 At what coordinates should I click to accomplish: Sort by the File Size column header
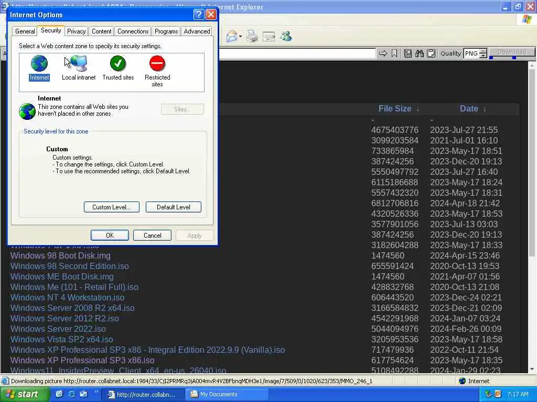pos(394,109)
